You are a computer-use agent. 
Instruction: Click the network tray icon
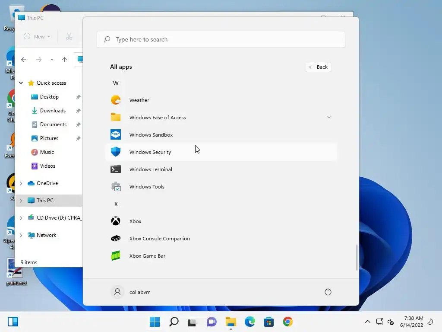tap(379, 322)
